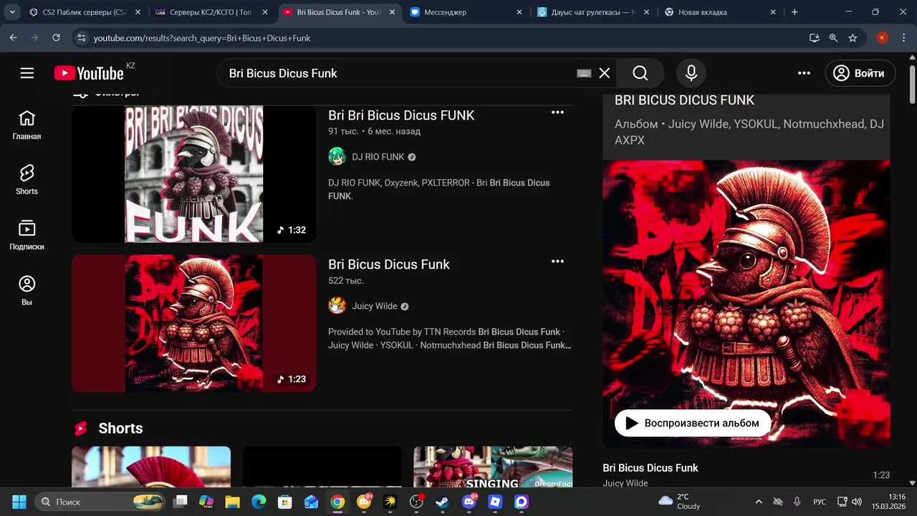Switch keyboard language РУС indicator
Image resolution: width=917 pixels, height=516 pixels.
(820, 502)
